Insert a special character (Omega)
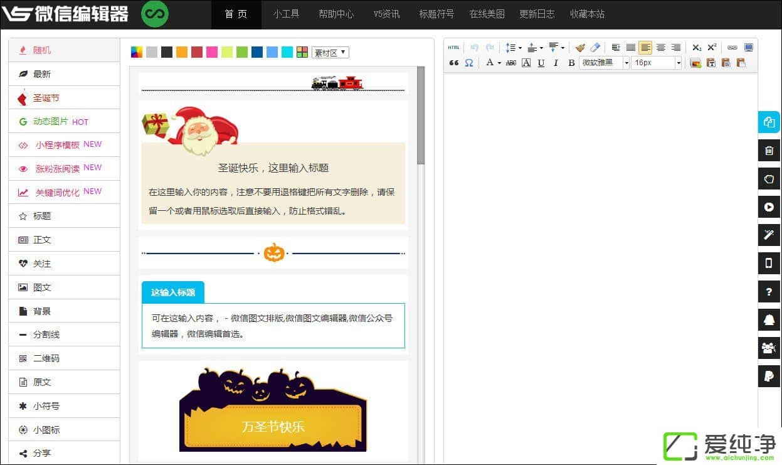The image size is (782, 465). [469, 63]
